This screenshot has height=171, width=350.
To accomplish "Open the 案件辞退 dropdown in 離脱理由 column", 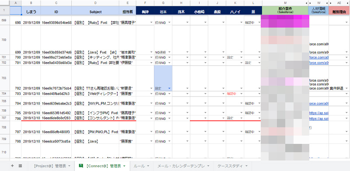I will click(x=346, y=88).
